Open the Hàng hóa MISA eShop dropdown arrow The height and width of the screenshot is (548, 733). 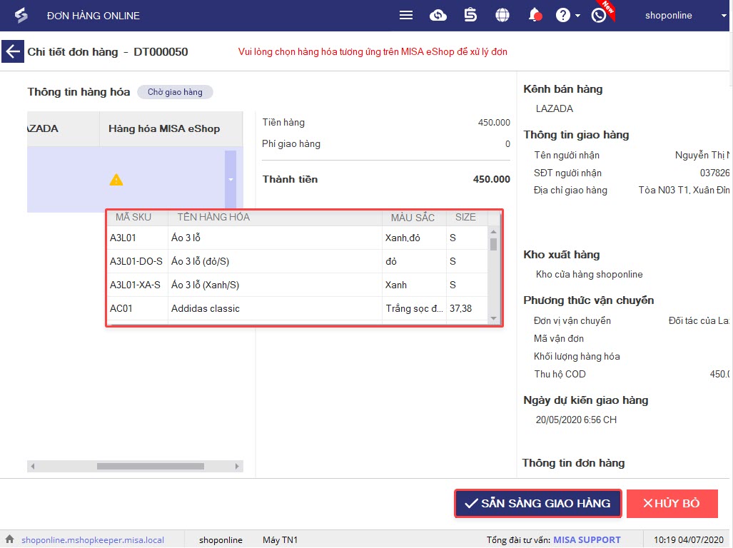[231, 180]
